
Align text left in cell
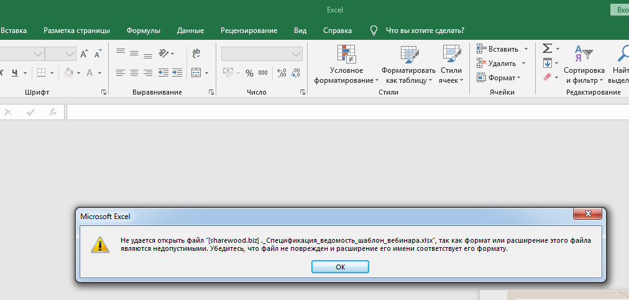coord(121,73)
